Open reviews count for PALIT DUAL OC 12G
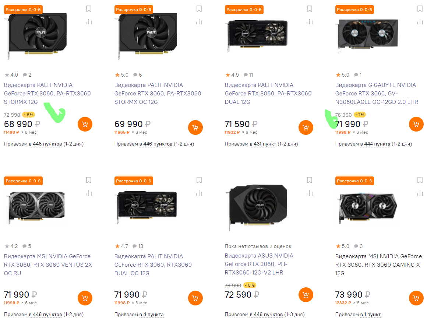427x329 pixels. tap(138, 246)
